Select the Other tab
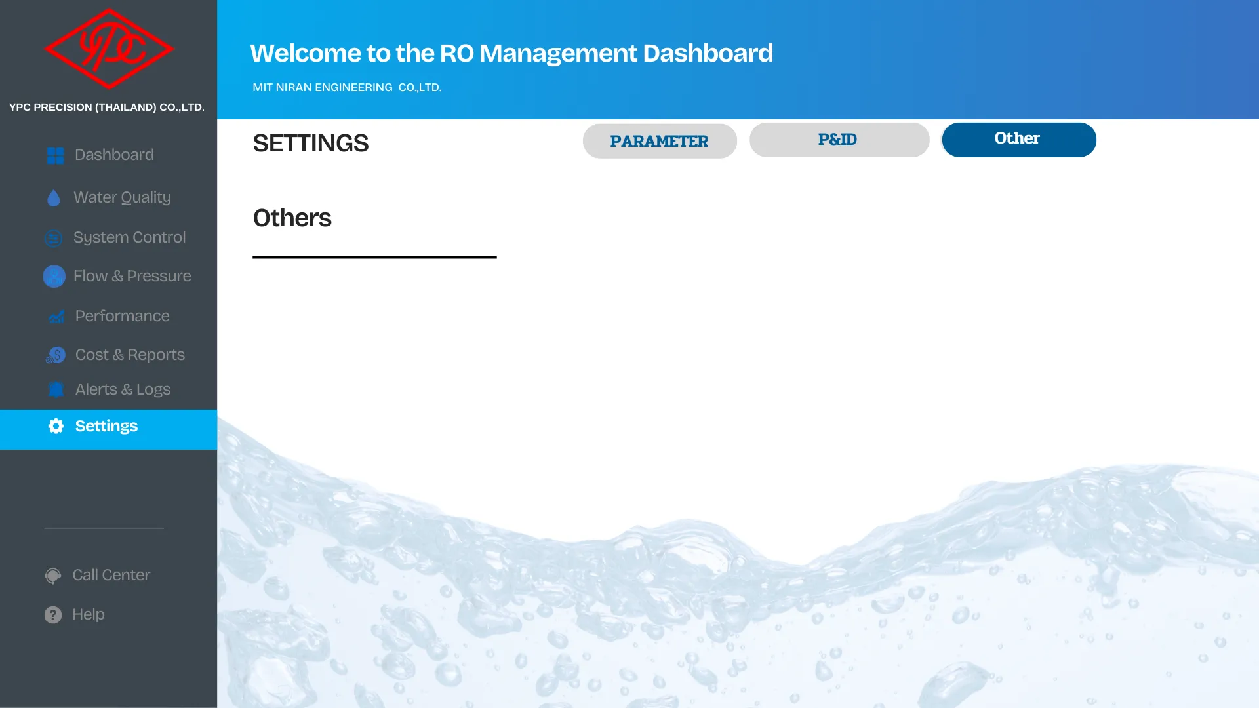This screenshot has width=1259, height=708. click(x=1019, y=140)
